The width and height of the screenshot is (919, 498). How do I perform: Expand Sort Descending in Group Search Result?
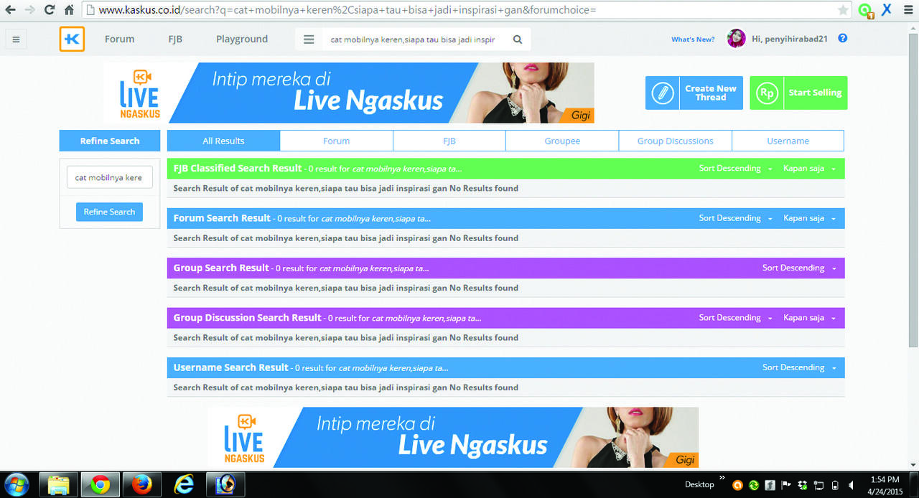(x=799, y=268)
